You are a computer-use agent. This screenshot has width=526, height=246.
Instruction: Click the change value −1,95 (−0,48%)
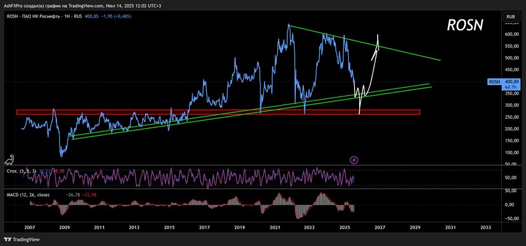coord(116,16)
